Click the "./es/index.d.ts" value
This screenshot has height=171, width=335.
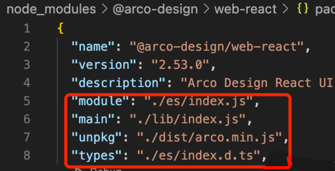click(199, 156)
